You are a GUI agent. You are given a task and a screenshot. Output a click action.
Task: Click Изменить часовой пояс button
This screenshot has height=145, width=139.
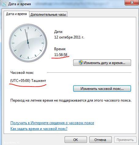102,88
